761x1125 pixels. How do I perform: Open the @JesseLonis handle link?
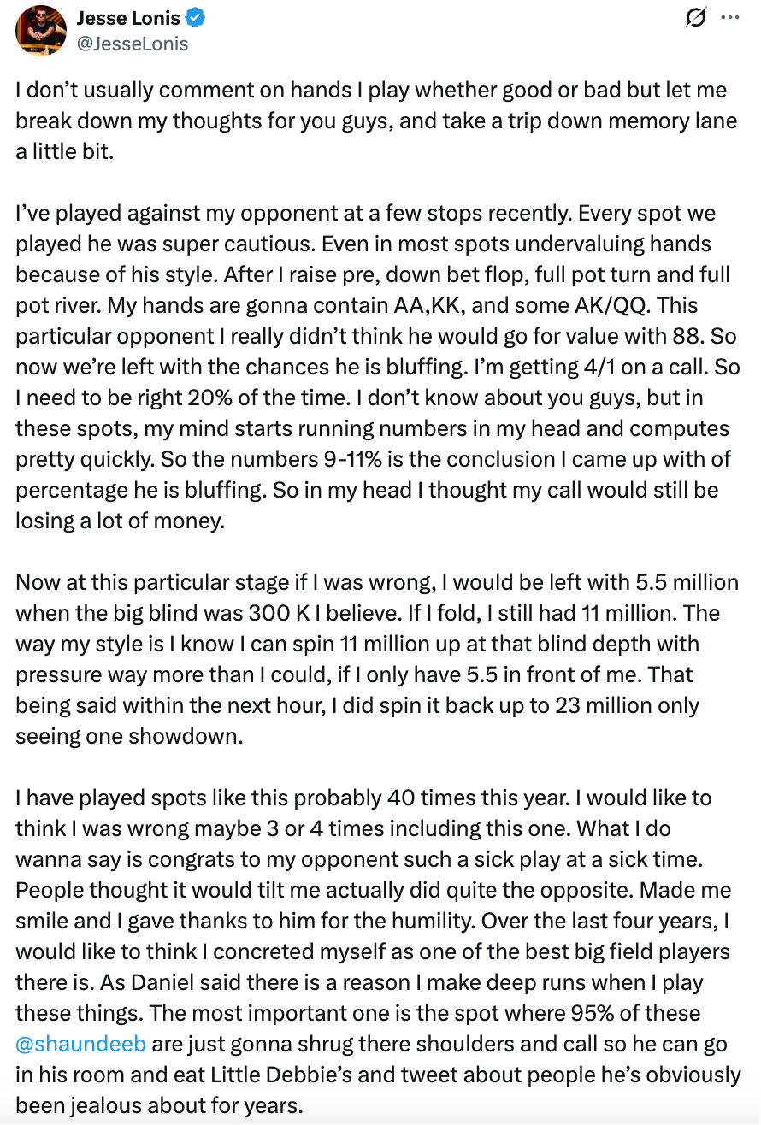(132, 43)
